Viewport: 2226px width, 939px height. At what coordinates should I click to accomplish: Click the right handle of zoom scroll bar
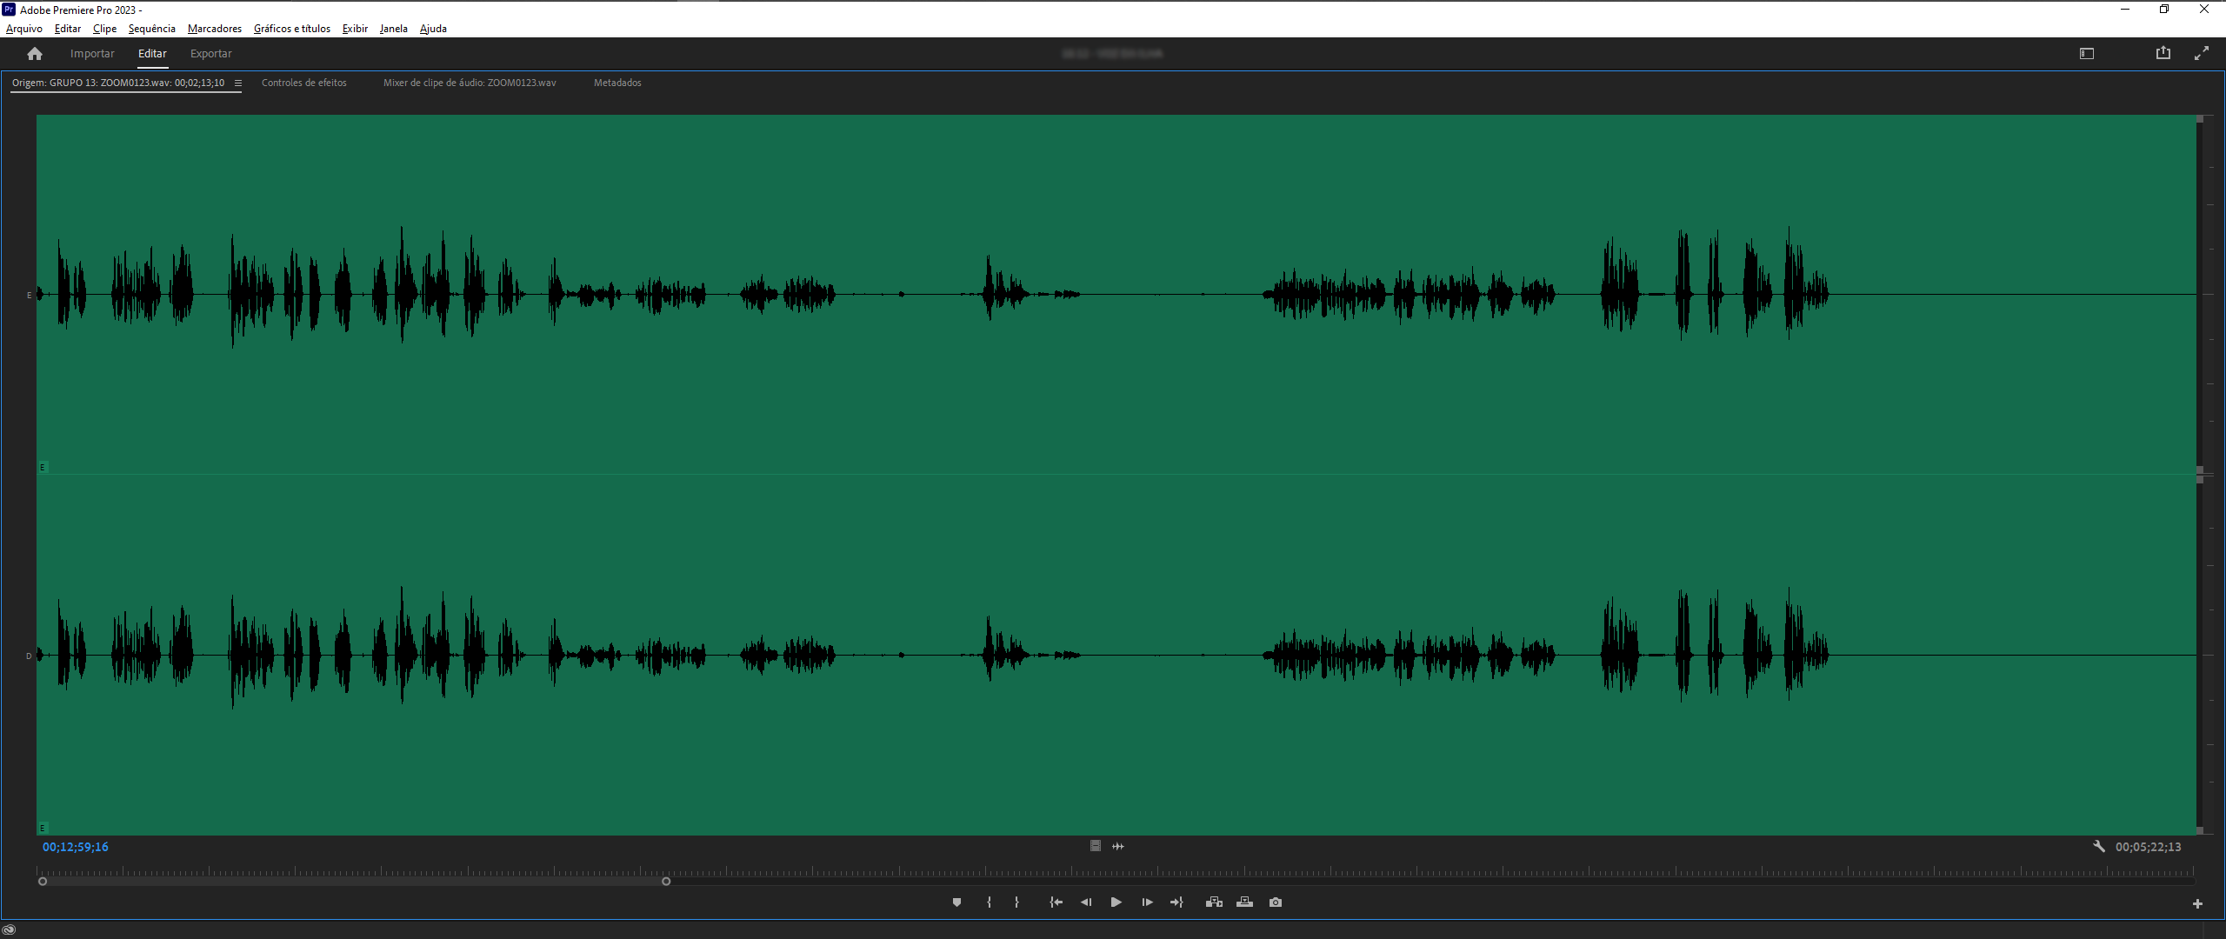(666, 882)
